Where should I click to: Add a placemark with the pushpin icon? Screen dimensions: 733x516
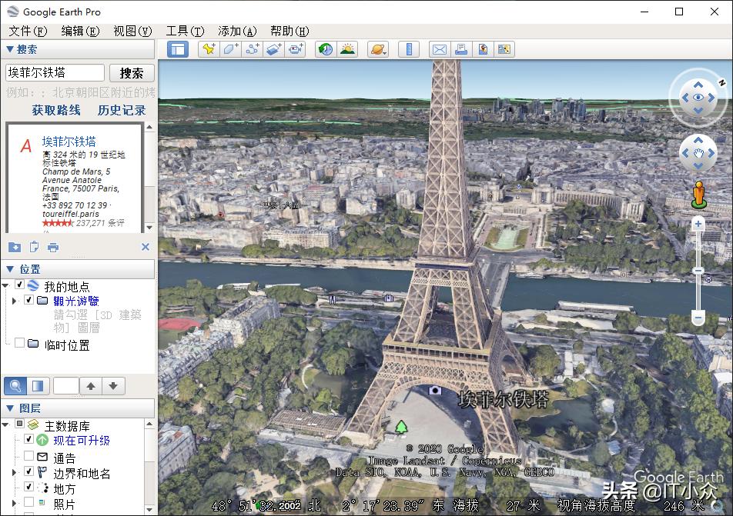[x=209, y=49]
